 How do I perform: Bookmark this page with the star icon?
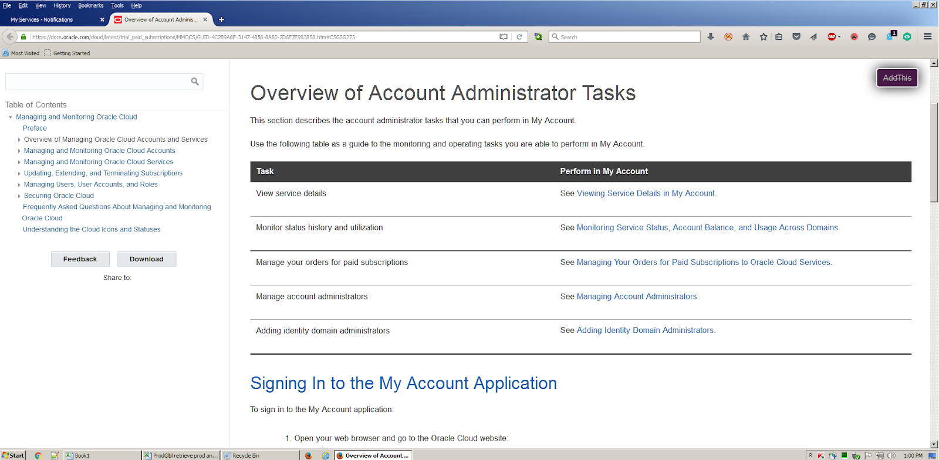pyautogui.click(x=764, y=36)
